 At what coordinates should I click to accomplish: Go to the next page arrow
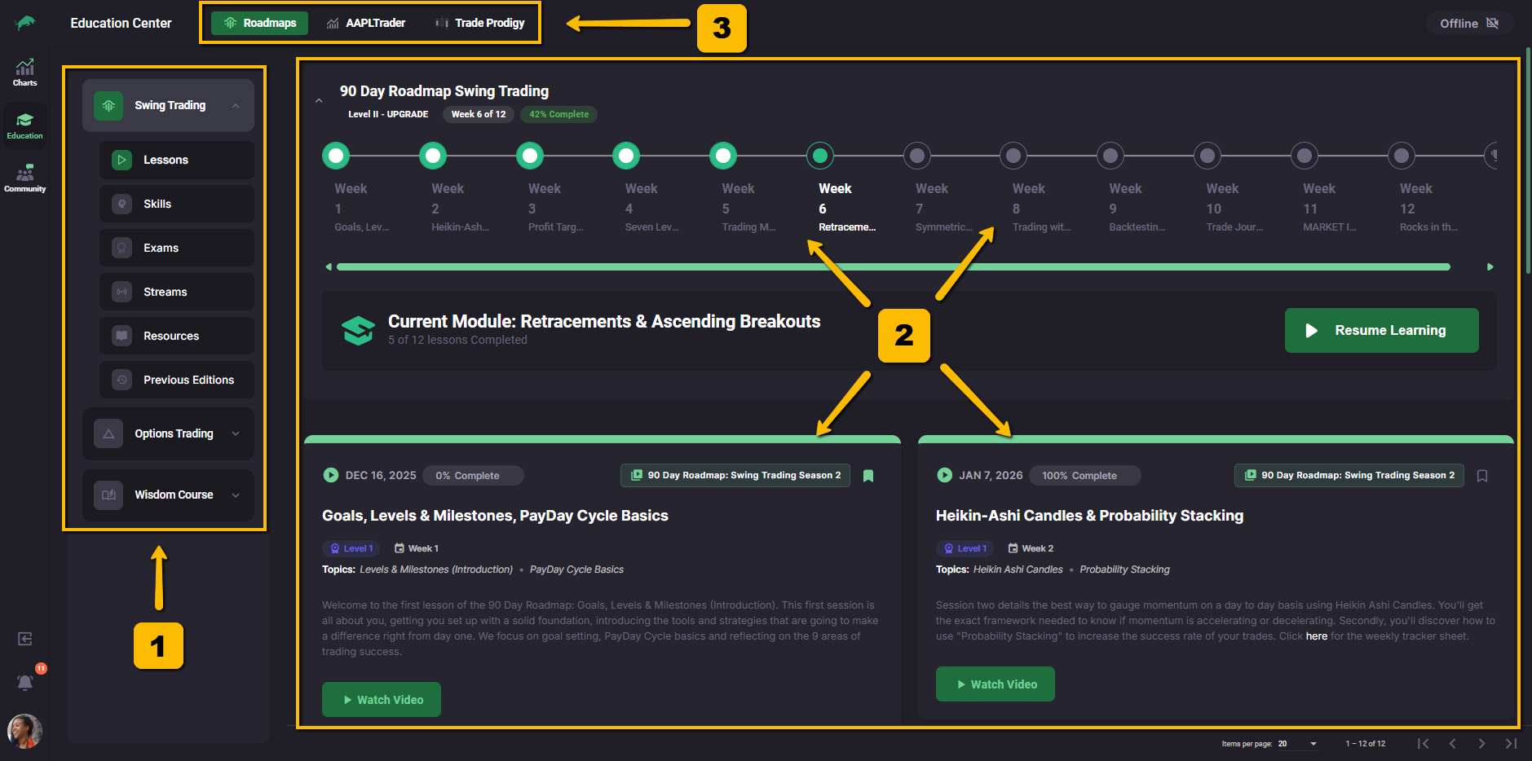pos(1481,743)
